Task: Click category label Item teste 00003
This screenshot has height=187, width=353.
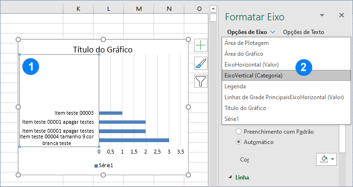Action: 74,113
